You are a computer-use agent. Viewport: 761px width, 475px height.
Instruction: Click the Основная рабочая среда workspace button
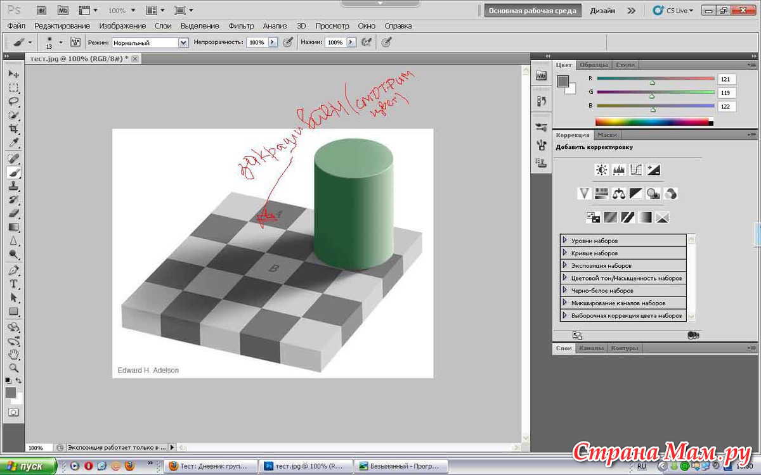click(x=533, y=11)
